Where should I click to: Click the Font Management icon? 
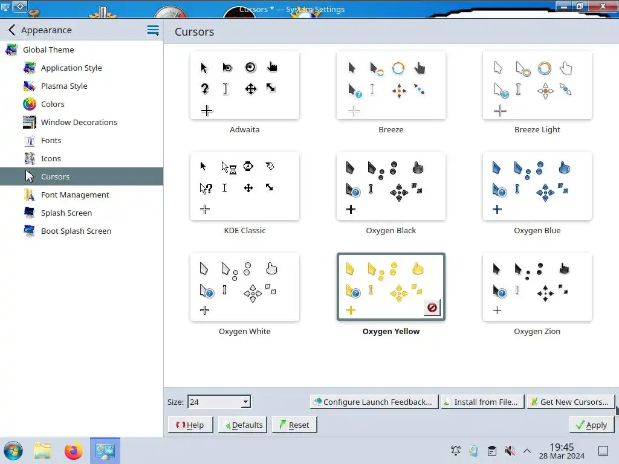30,195
